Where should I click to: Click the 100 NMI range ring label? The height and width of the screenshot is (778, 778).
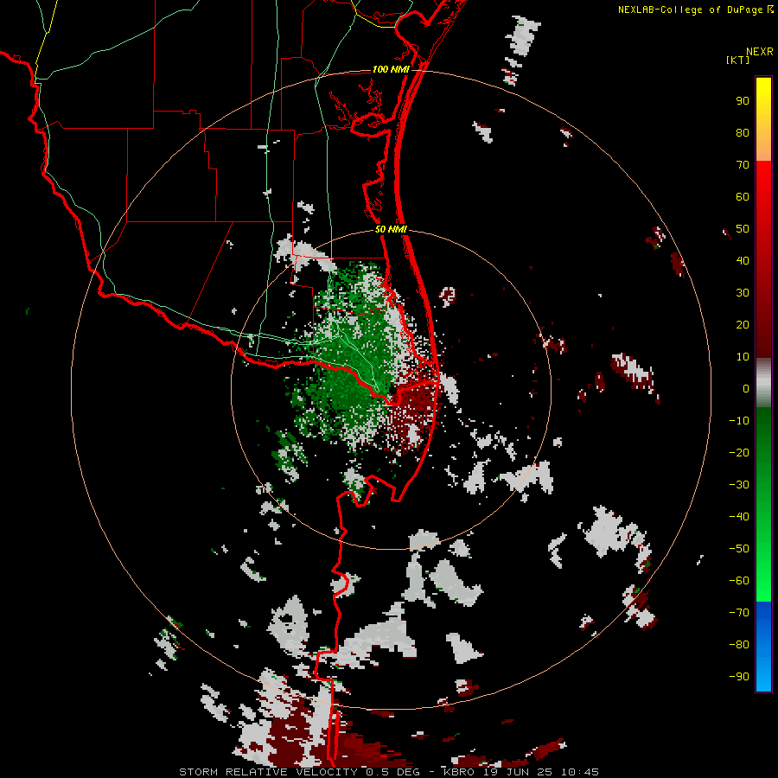(391, 69)
